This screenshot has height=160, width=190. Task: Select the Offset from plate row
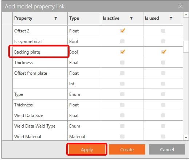click(98, 73)
